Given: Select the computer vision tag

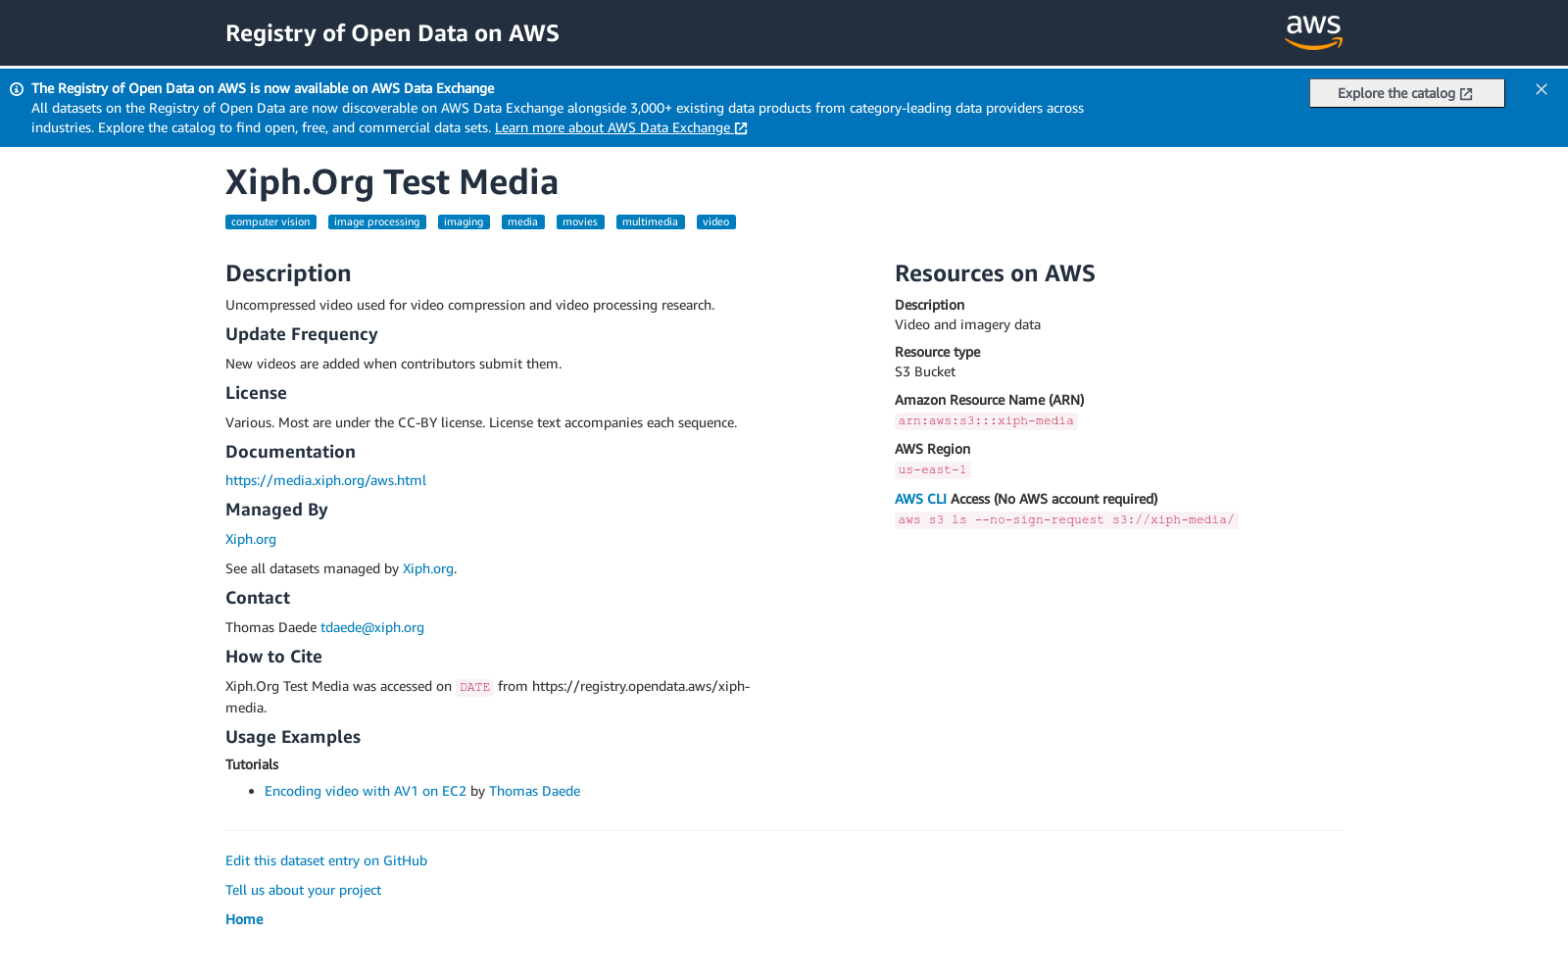Looking at the screenshot, I should coord(270,222).
